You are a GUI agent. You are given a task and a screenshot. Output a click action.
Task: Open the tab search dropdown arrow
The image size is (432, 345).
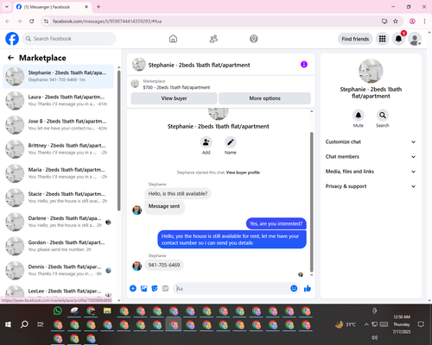coord(7,7)
